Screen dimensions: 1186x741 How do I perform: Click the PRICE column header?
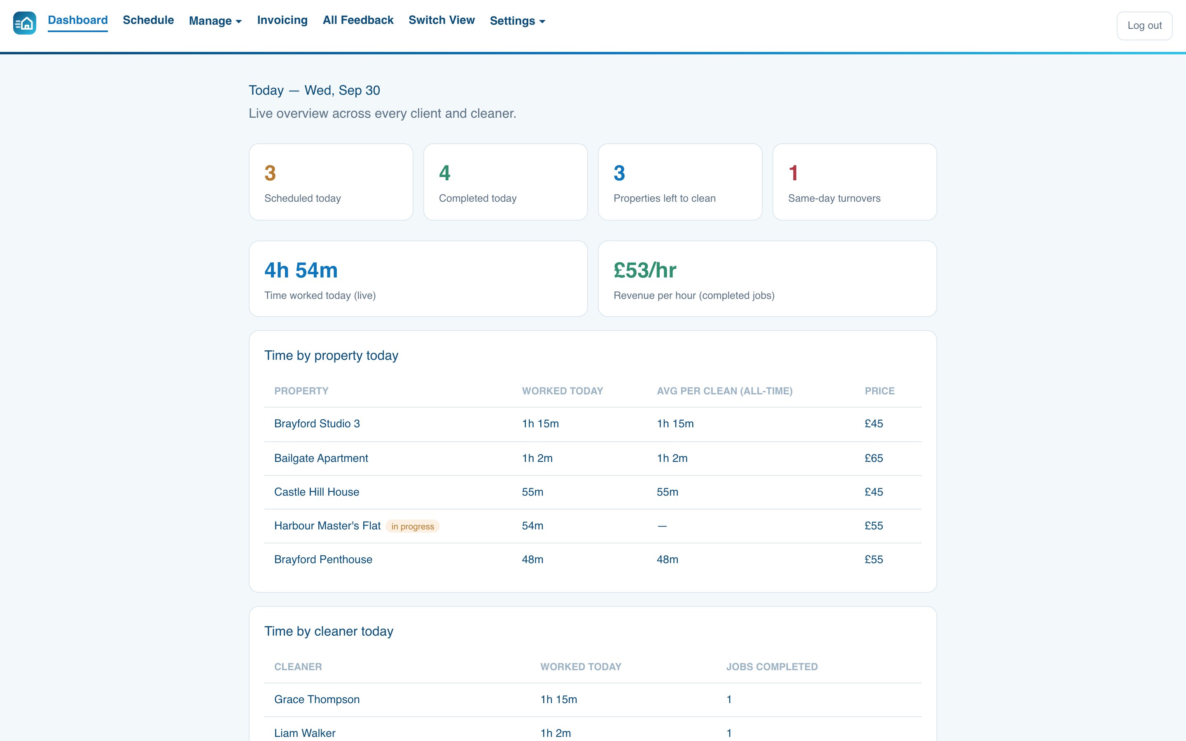pos(879,391)
